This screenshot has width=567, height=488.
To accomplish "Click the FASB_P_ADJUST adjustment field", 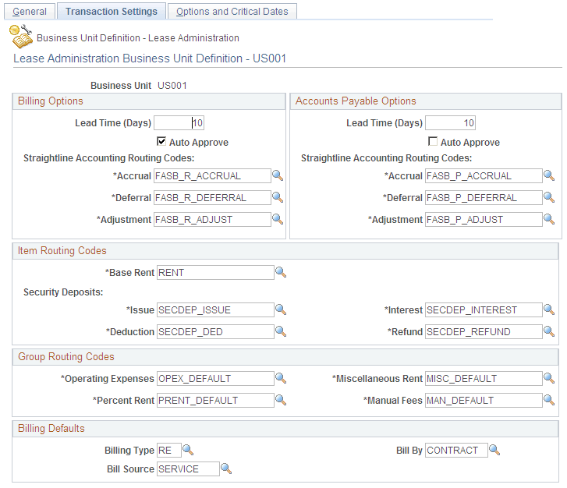I will (x=484, y=219).
